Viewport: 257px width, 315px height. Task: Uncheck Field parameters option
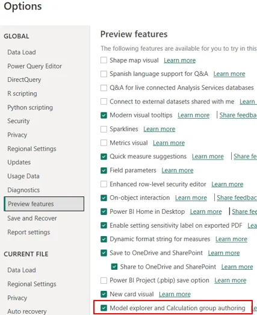tap(104, 170)
